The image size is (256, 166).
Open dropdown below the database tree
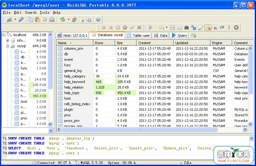coord(51,131)
